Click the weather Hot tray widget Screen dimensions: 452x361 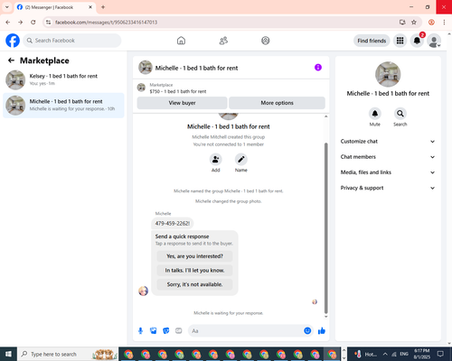pyautogui.click(x=366, y=354)
